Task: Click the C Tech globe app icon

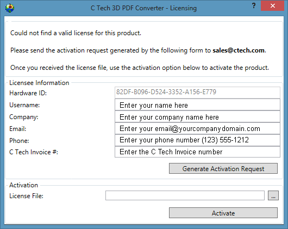Action: coord(10,8)
